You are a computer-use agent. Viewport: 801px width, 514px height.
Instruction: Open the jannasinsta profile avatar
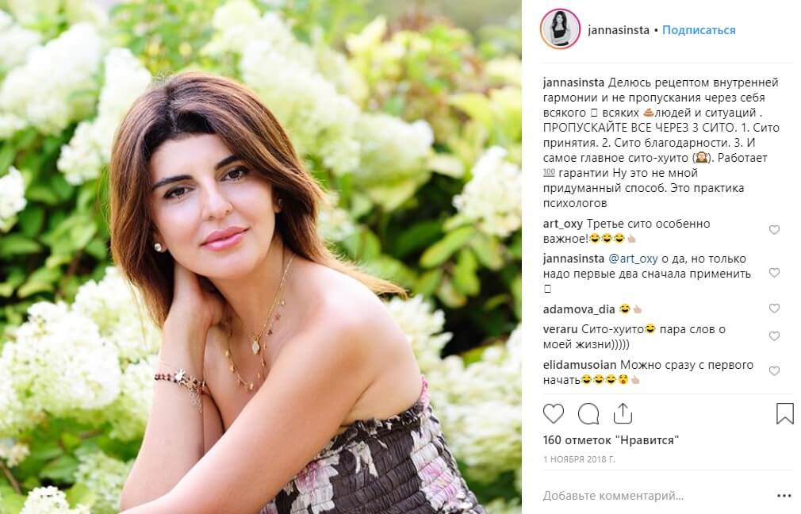tap(561, 29)
